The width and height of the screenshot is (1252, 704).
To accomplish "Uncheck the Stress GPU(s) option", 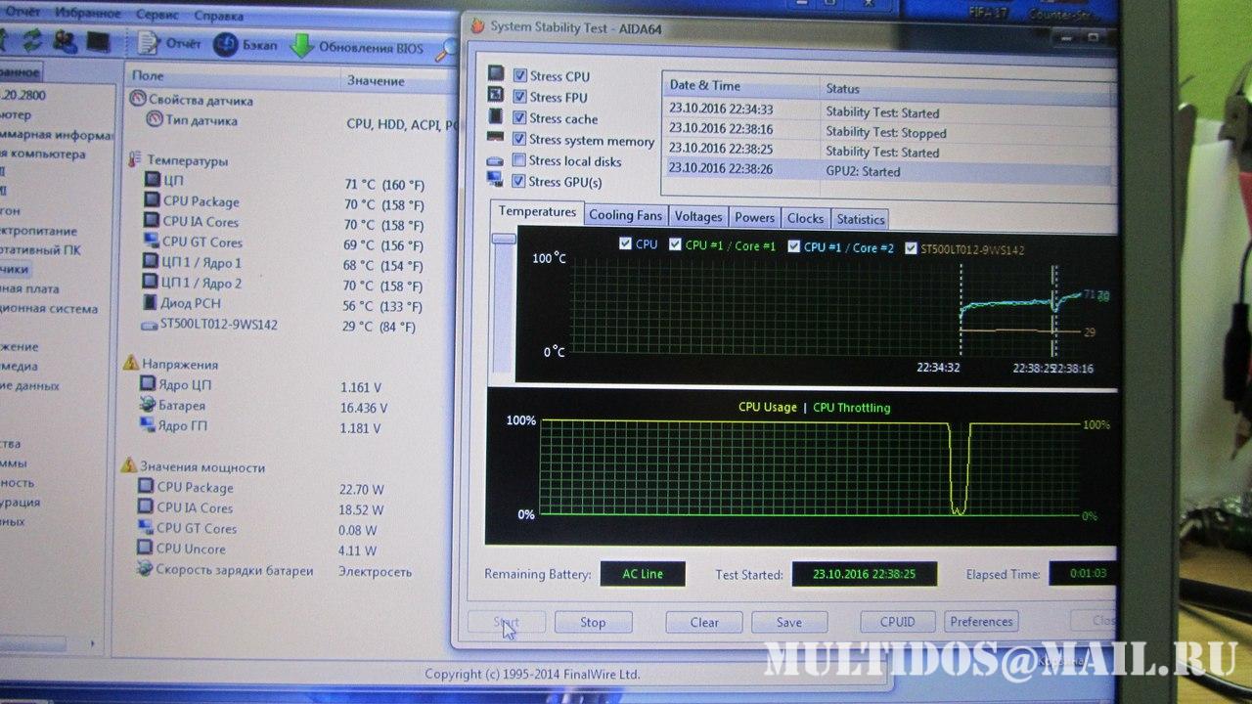I will point(520,181).
